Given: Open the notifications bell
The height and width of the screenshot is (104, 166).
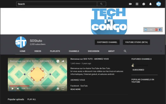Looking at the screenshot, I should 150,4.
